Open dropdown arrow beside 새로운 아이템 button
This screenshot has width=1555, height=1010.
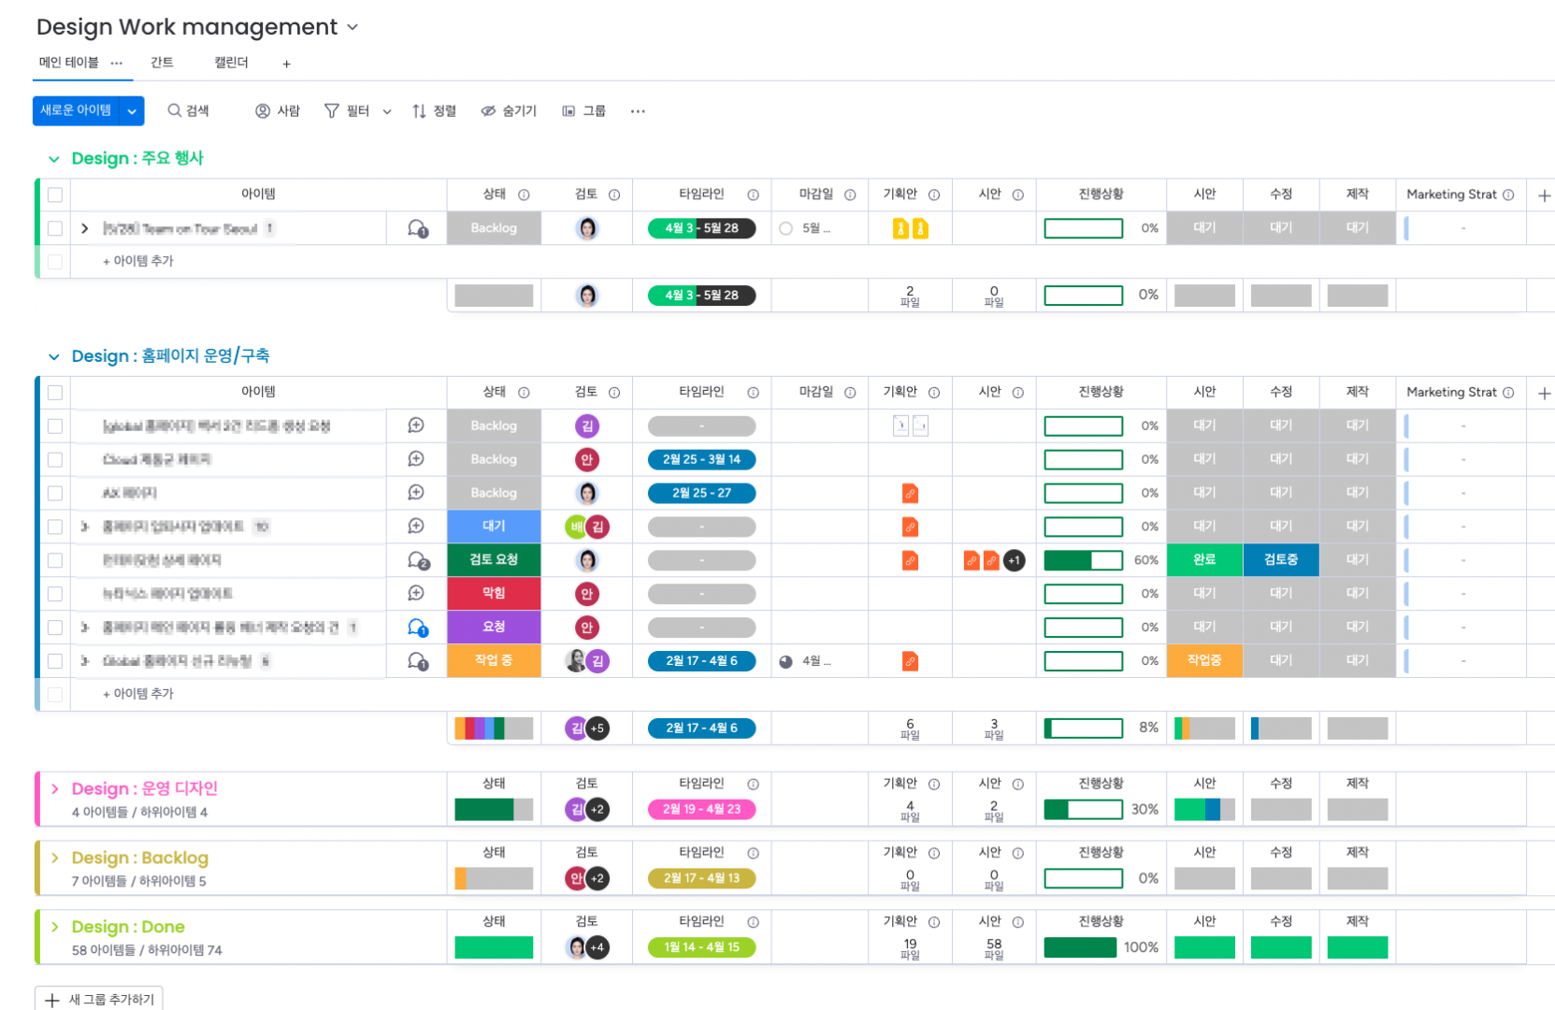(x=132, y=111)
